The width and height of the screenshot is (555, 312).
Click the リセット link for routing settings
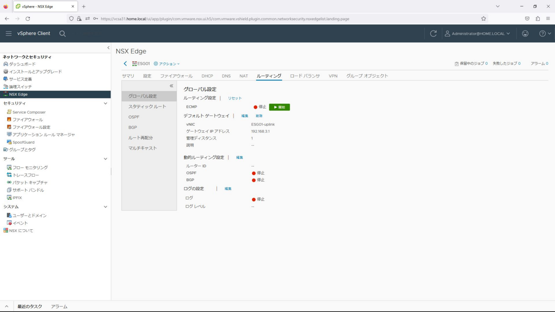point(234,98)
